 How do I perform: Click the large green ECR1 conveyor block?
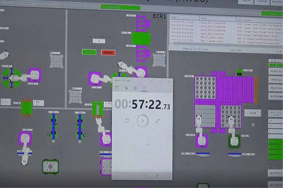click(x=141, y=38)
